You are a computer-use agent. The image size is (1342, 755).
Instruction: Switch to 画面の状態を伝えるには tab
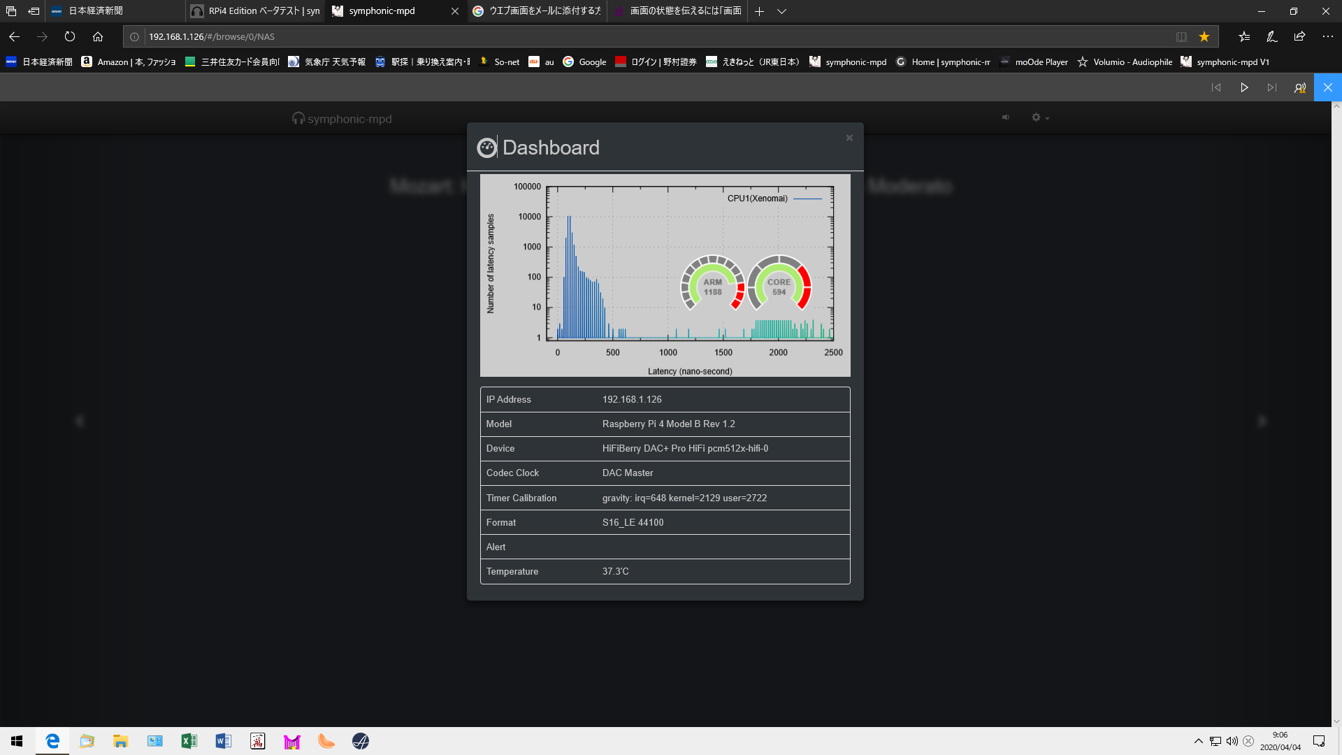click(x=677, y=11)
